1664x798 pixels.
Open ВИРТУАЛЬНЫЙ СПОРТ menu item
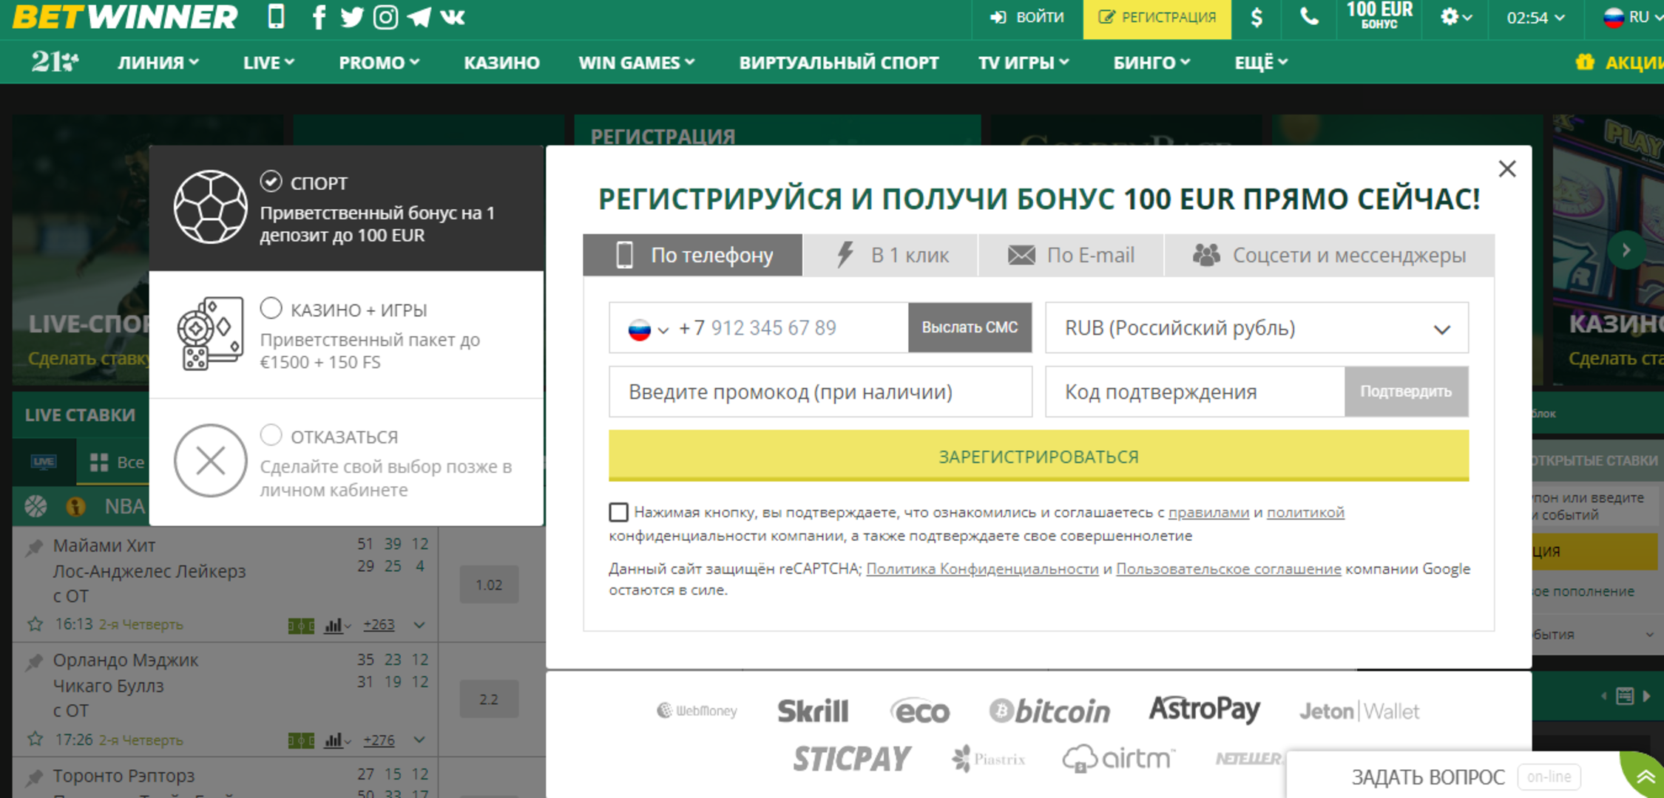tap(839, 63)
